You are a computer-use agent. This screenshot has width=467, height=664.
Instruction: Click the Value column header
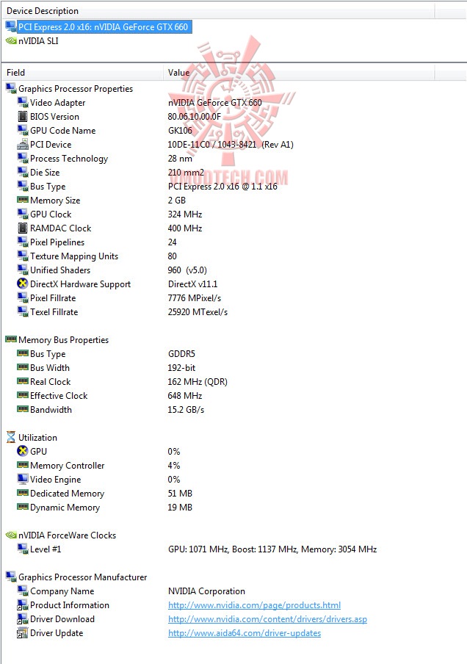click(178, 73)
